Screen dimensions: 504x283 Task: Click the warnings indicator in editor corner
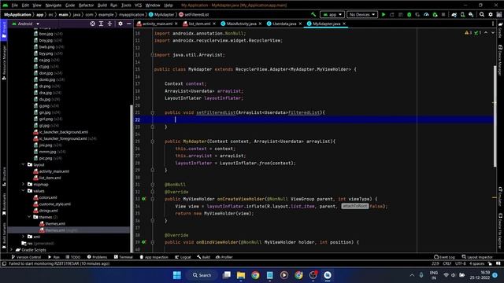click(x=469, y=33)
